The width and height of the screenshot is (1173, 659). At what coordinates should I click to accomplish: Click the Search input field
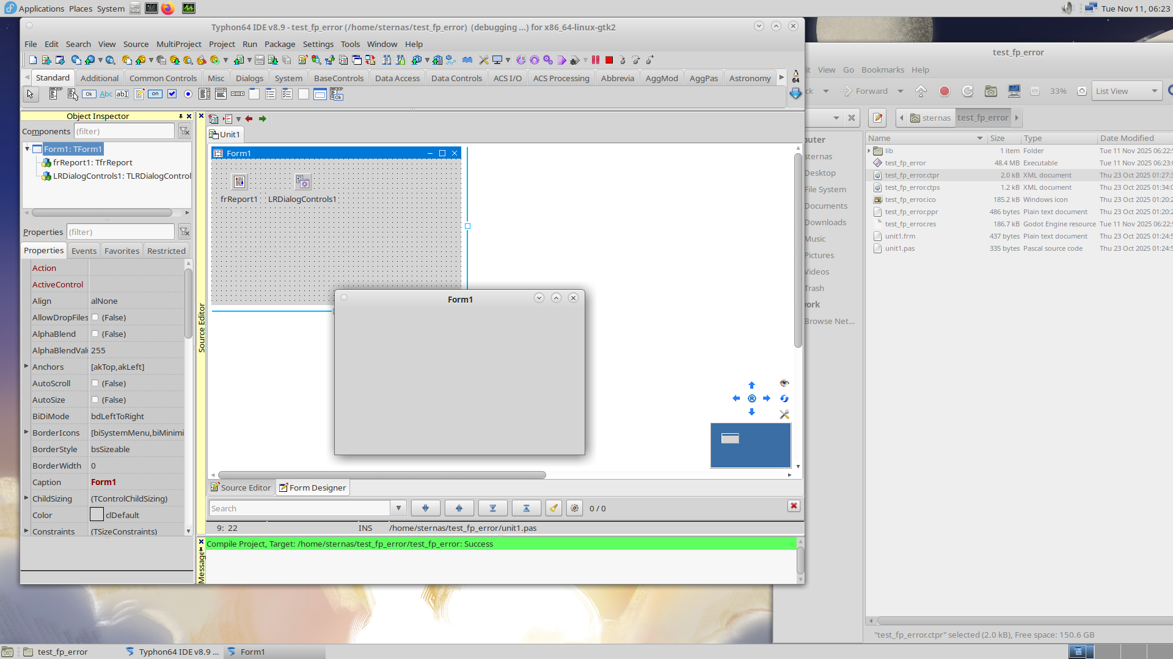click(299, 508)
